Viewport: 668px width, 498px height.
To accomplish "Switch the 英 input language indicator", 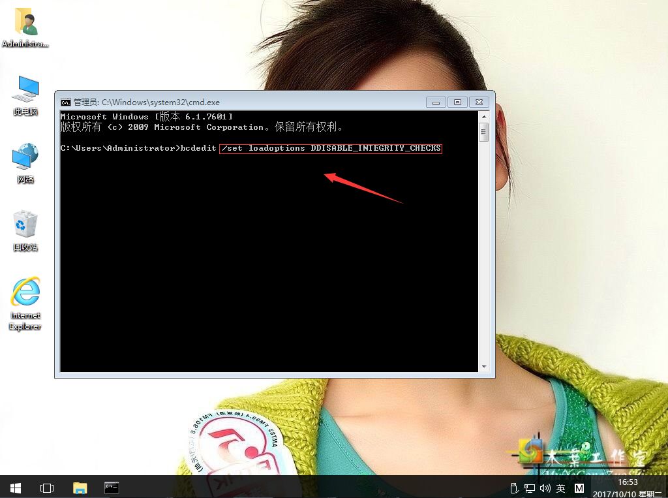I will 560,488.
